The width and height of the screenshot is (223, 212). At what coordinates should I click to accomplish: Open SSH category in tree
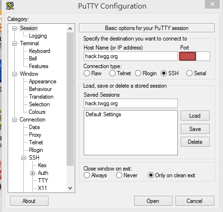(34, 158)
